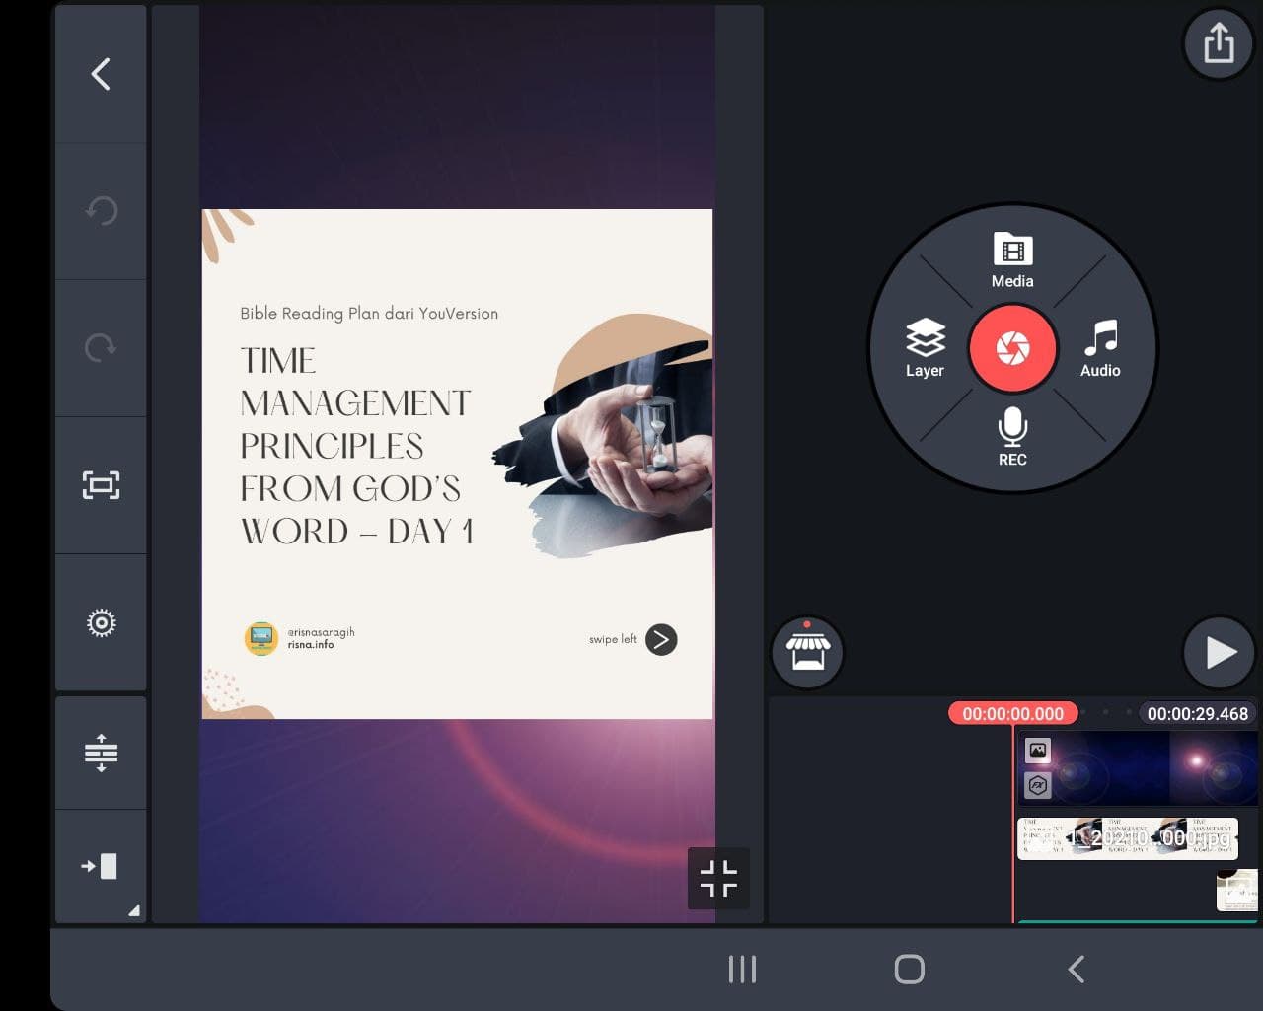The width and height of the screenshot is (1263, 1011).
Task: Select the jpg layer clip in the timeline
Action: pyautogui.click(x=1127, y=838)
